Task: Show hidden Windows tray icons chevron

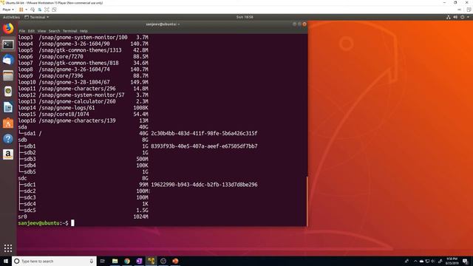Action: coord(415,261)
